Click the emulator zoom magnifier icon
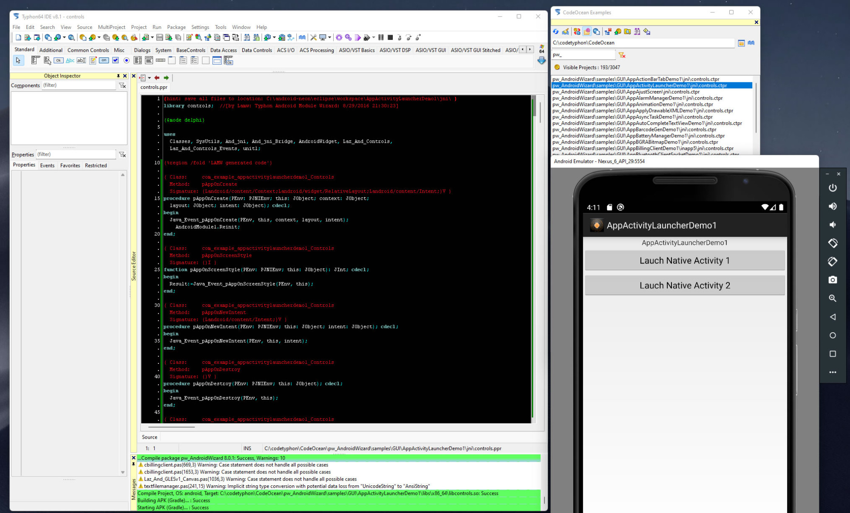This screenshot has height=513, width=850. pos(833,298)
